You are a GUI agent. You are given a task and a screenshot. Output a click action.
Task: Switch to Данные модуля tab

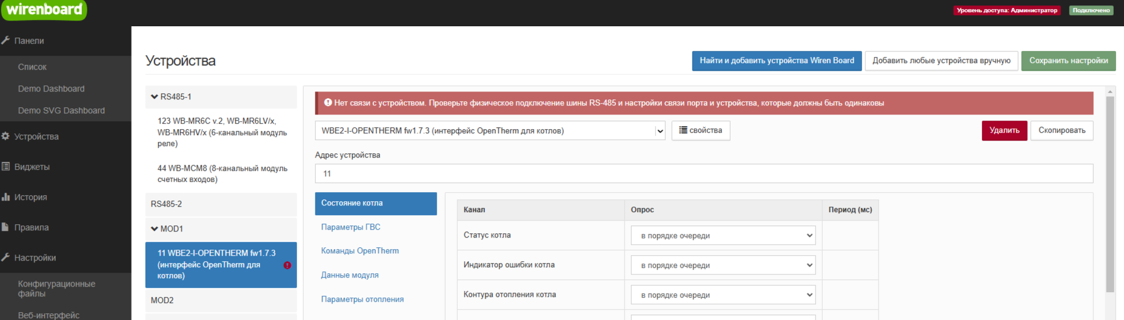pyautogui.click(x=350, y=275)
